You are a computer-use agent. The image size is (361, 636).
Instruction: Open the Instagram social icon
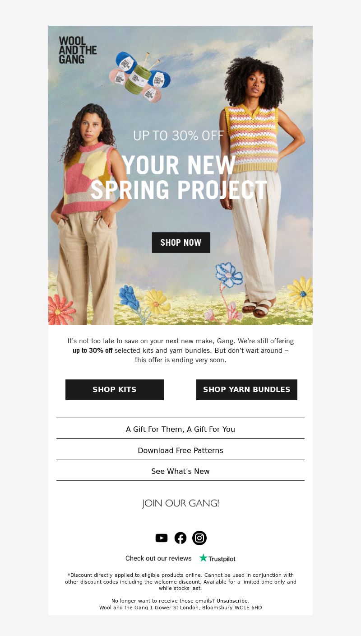pos(199,538)
